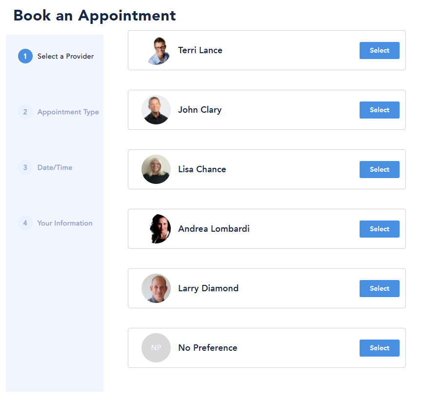Click Terri Lance's profile photo
Image resolution: width=423 pixels, height=401 pixels.
pyautogui.click(x=157, y=50)
